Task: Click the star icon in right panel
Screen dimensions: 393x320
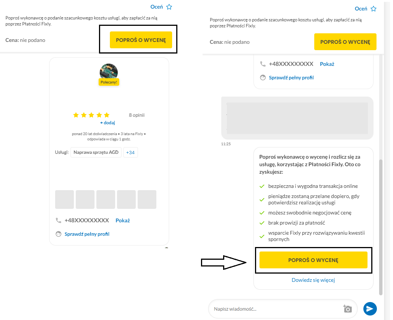Action: 373,9
